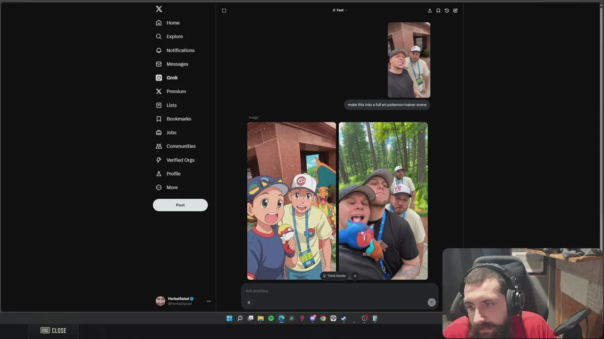
Task: Open Notifications in the sidebar
Action: (x=175, y=50)
